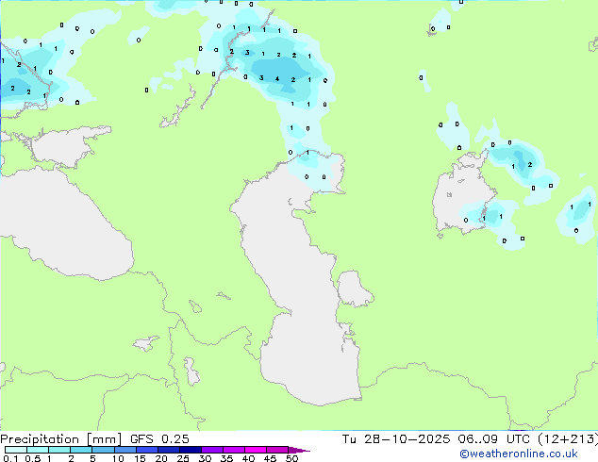Screen dimensions: 598x462
Task: Select the "GFS 0.25" model label
Action: point(159,439)
